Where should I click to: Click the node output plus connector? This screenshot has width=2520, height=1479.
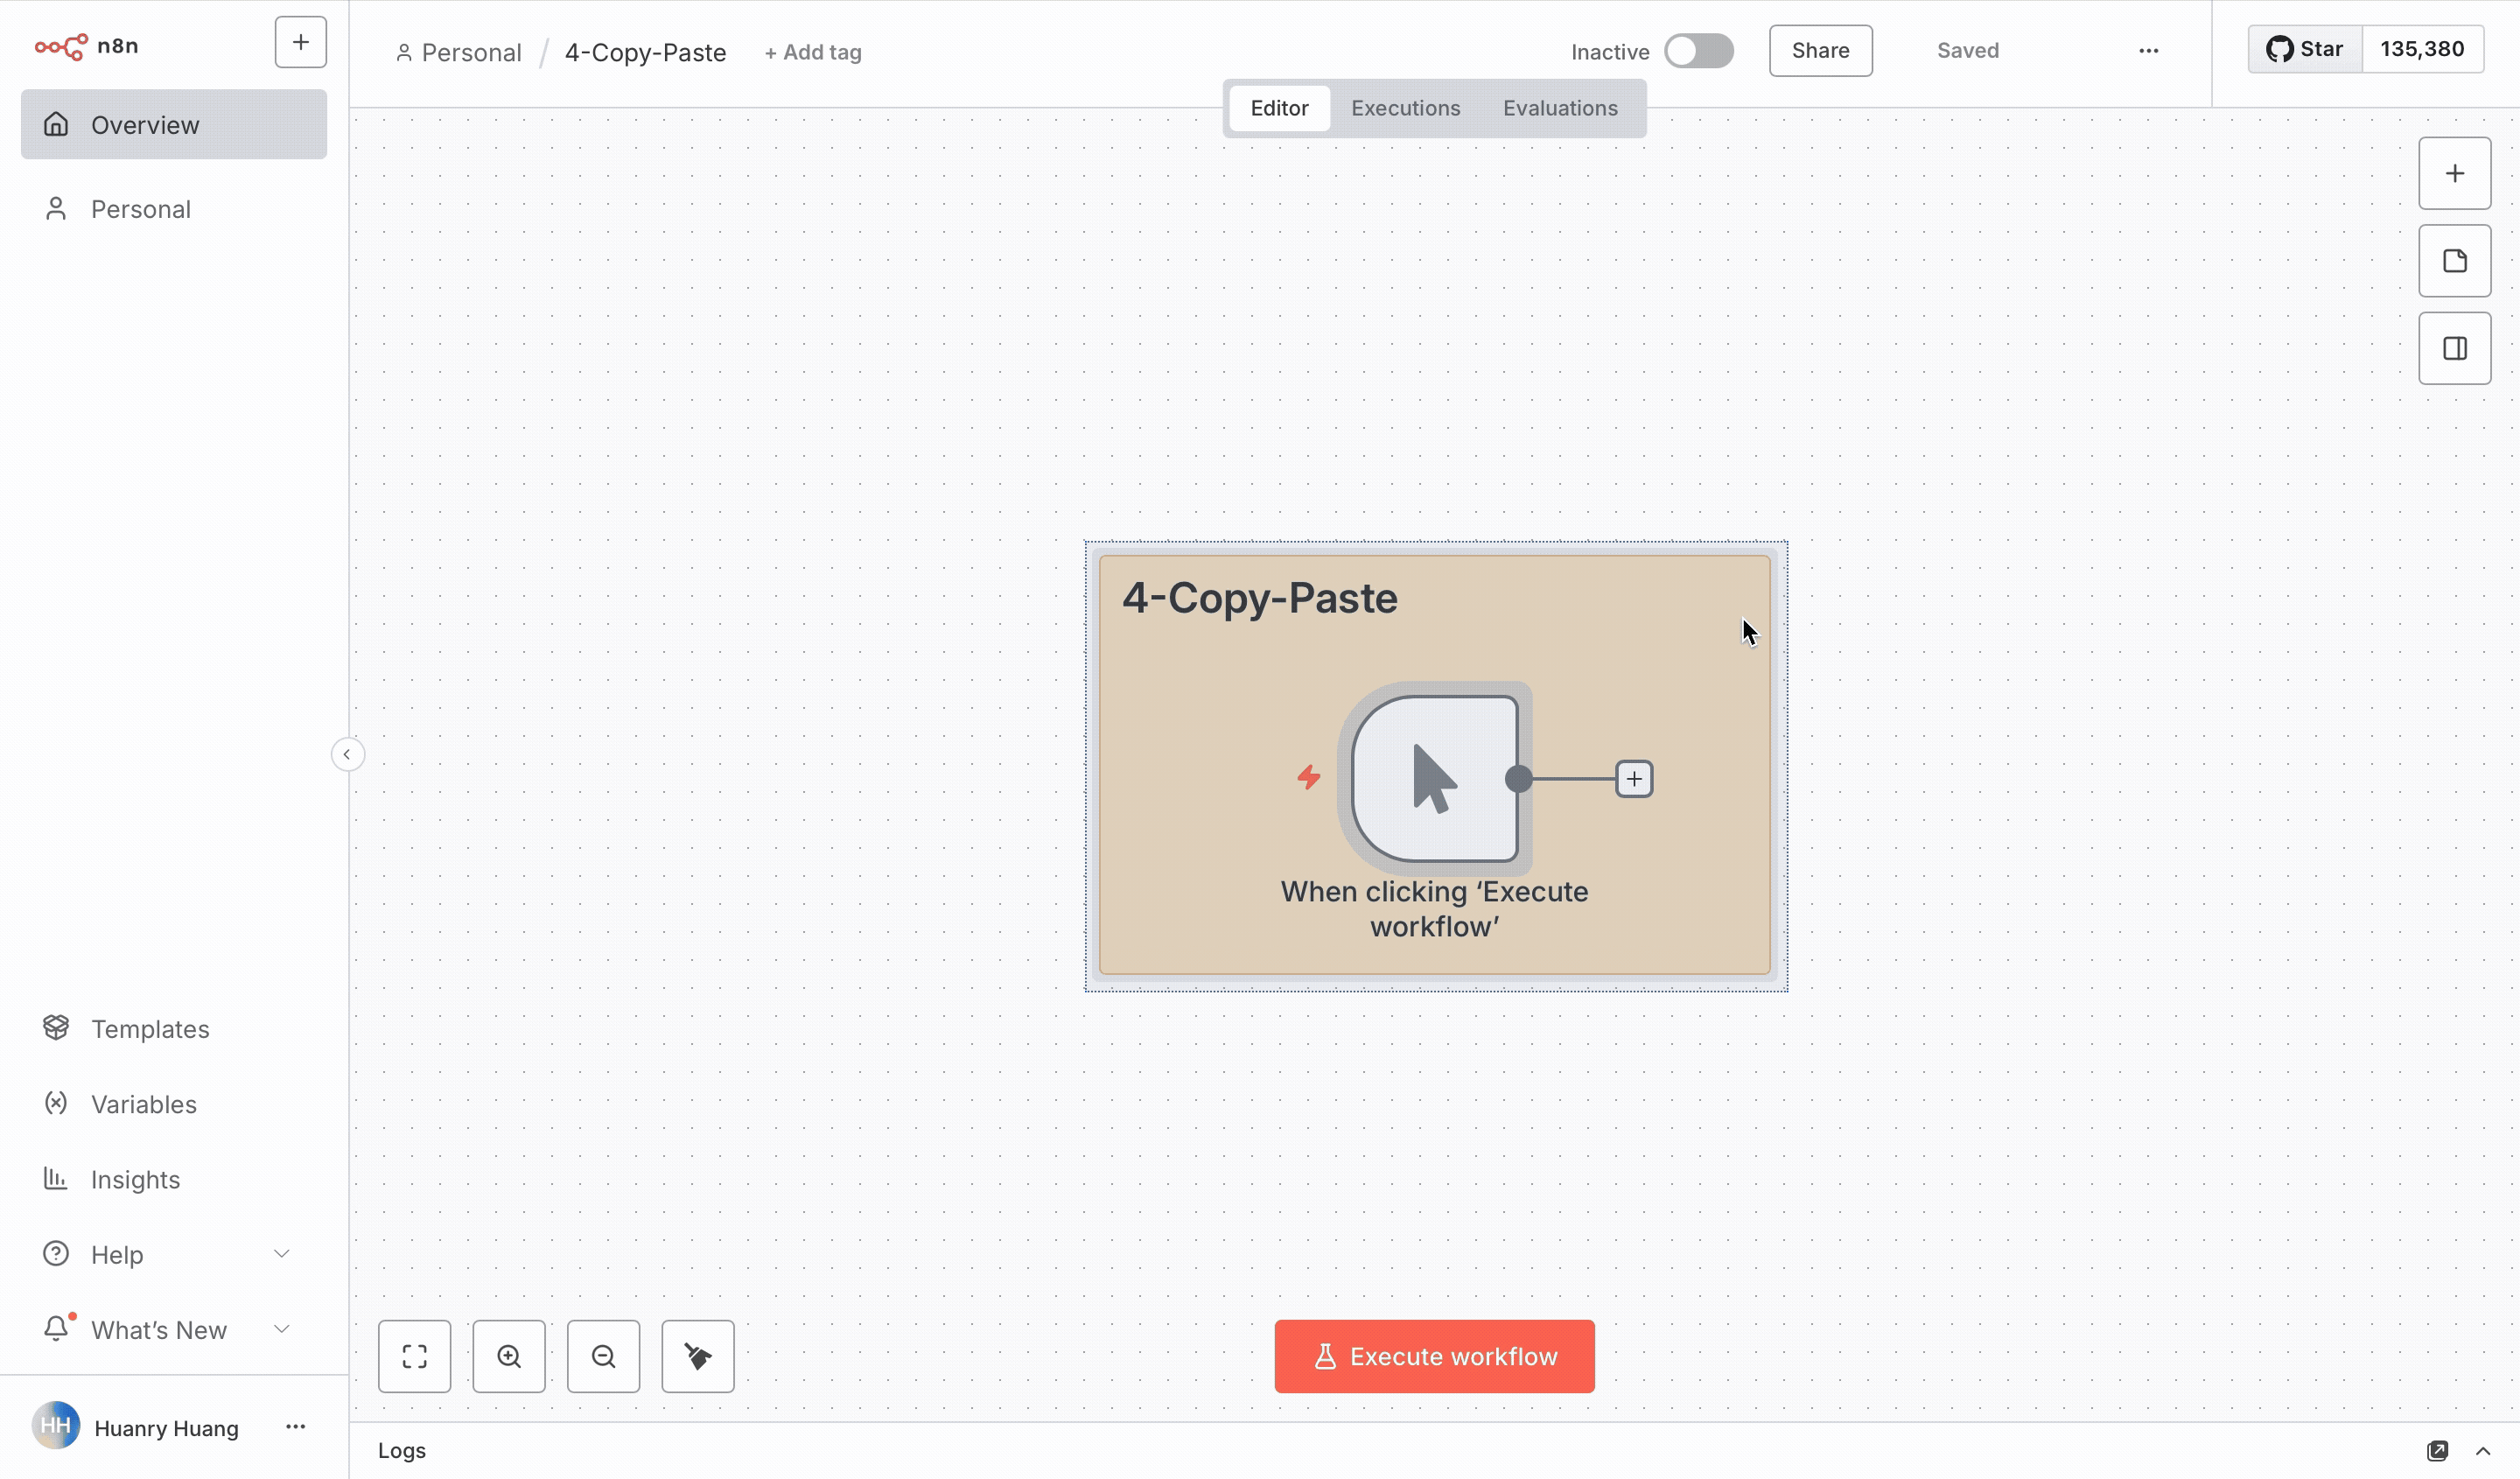click(1634, 779)
